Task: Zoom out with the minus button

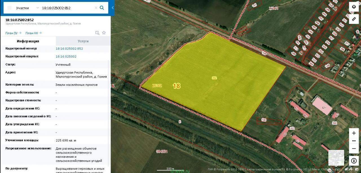Action: click(354, 148)
